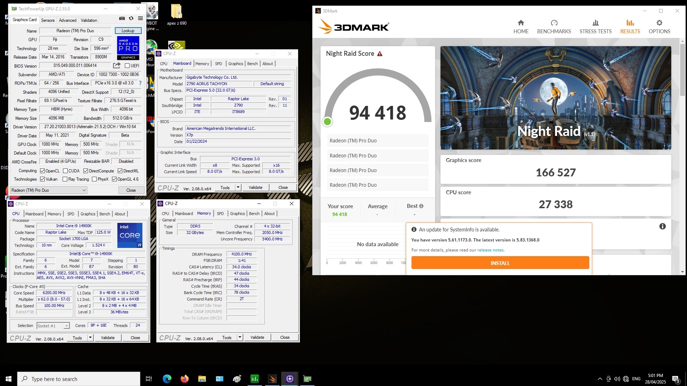
Task: Click the info icon next to Best
Action: [x=421, y=206]
